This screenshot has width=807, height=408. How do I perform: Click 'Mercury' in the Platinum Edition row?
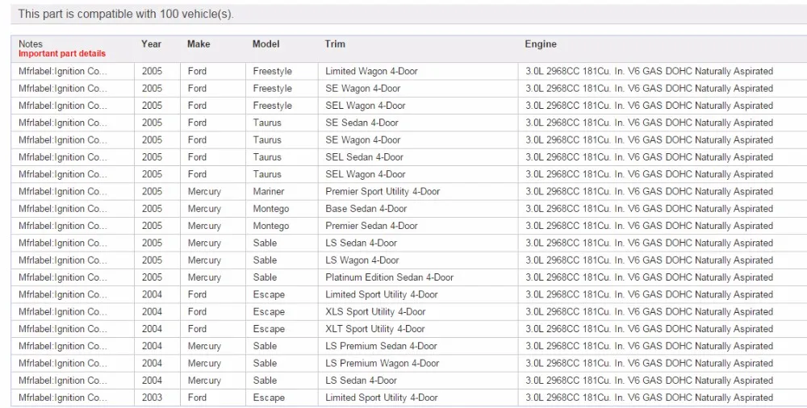(x=204, y=277)
